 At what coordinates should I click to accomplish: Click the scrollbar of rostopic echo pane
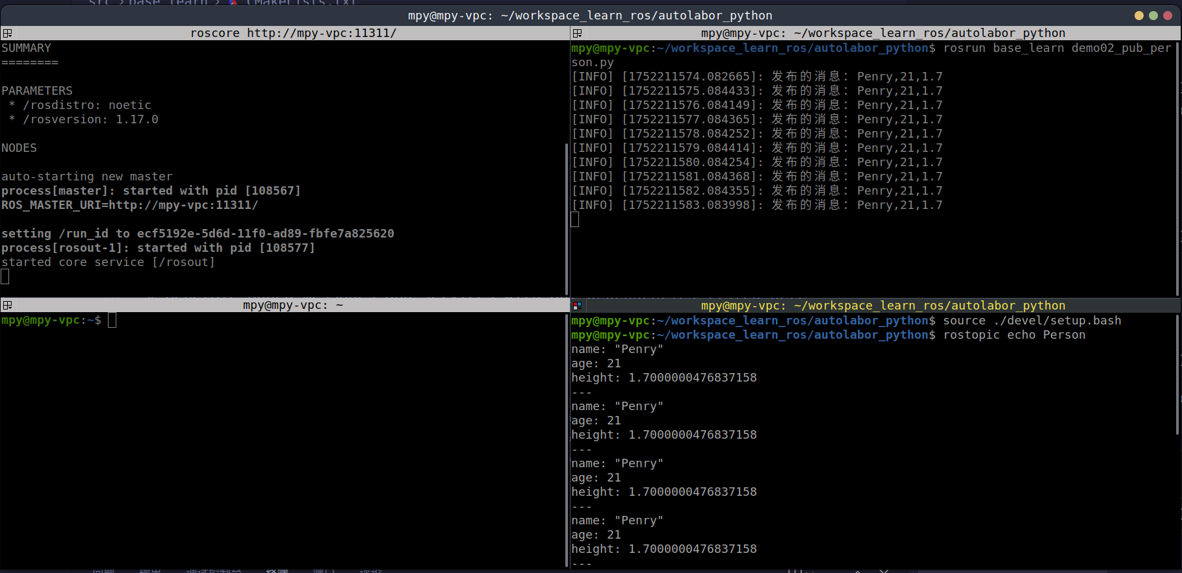(1177, 376)
